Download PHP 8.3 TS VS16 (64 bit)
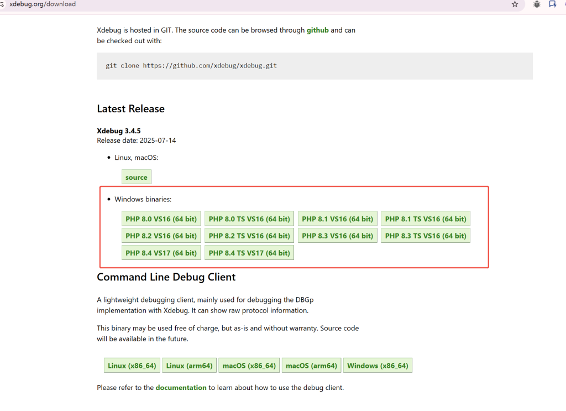 click(426, 236)
